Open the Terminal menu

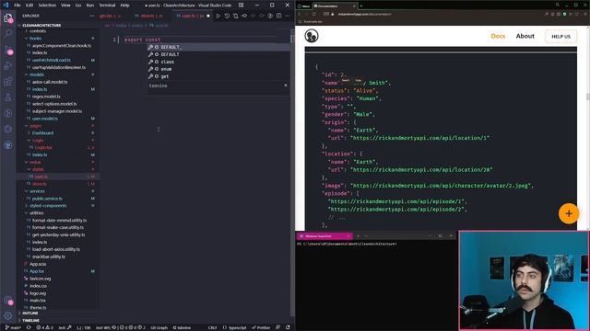[x=107, y=6]
